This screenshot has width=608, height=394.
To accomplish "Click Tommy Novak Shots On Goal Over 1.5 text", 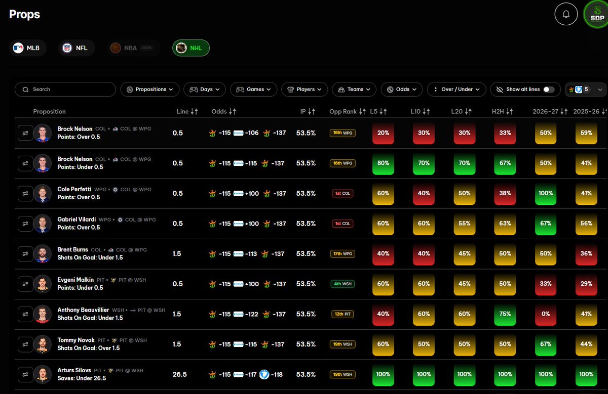I will [x=89, y=348].
